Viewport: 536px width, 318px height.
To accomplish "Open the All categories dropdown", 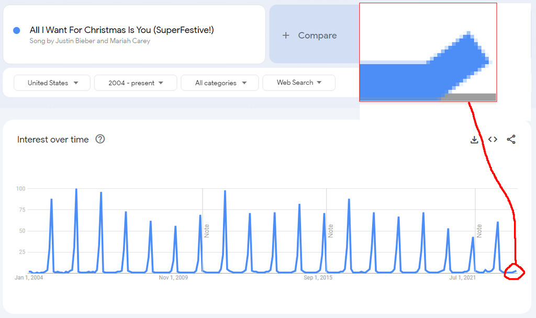I will pyautogui.click(x=220, y=83).
